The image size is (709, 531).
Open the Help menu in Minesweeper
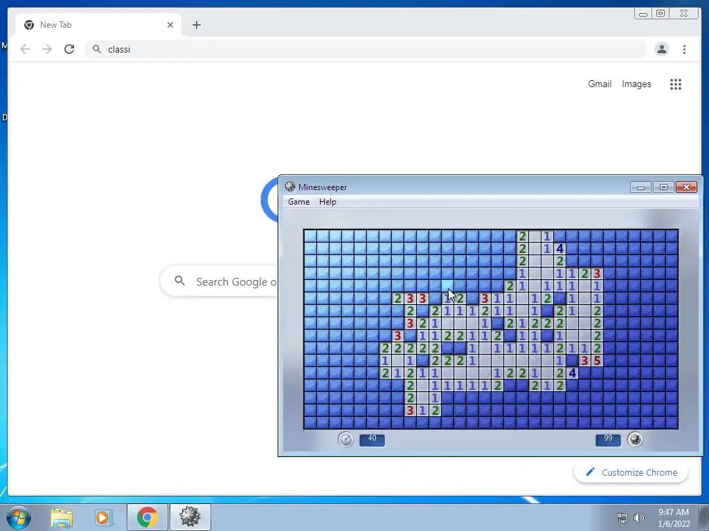[327, 202]
